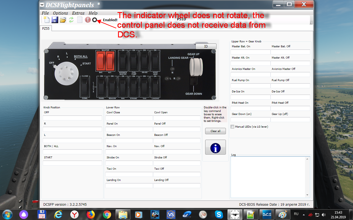Click the Gear Down (on) input field

click(x=250, y=120)
